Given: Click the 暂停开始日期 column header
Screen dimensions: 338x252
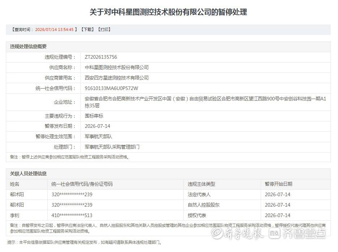Looking at the screenshot, I should 278,184.
